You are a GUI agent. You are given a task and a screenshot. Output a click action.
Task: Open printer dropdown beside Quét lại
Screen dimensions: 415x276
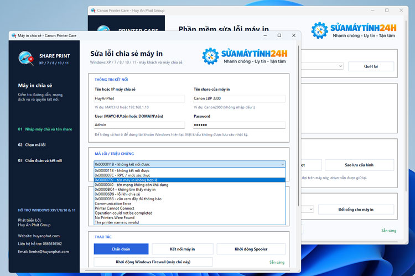coord(340,66)
